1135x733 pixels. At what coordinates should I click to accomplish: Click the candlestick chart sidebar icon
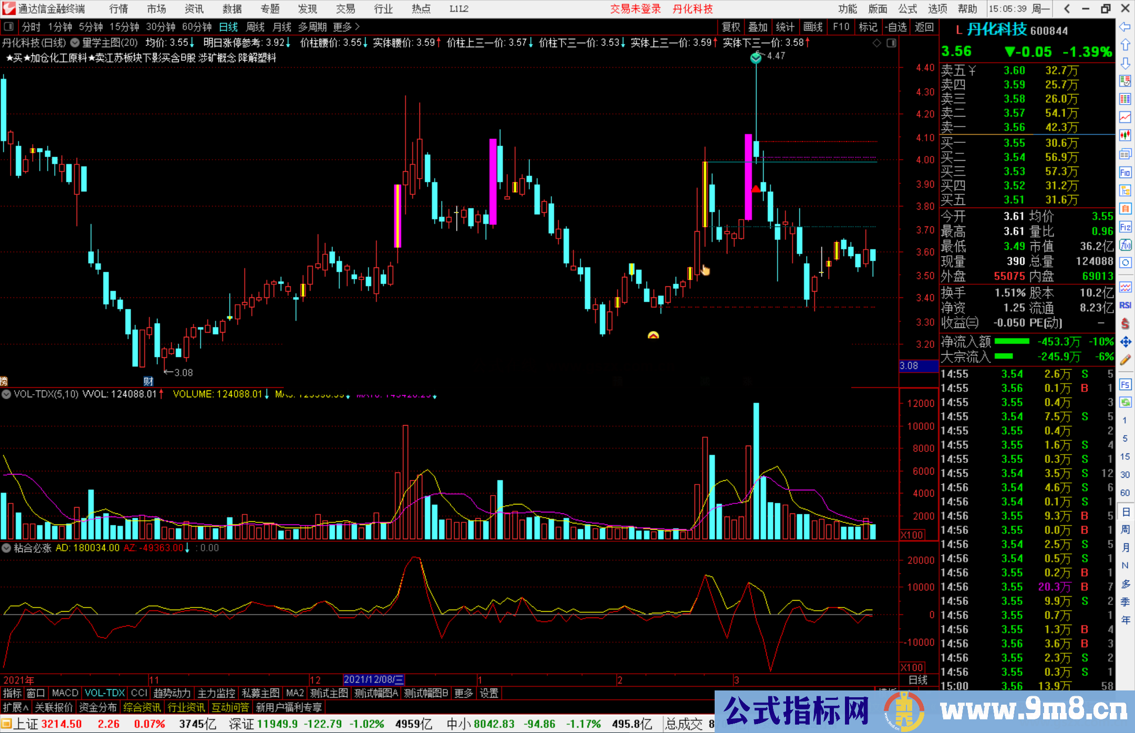coord(1125,135)
